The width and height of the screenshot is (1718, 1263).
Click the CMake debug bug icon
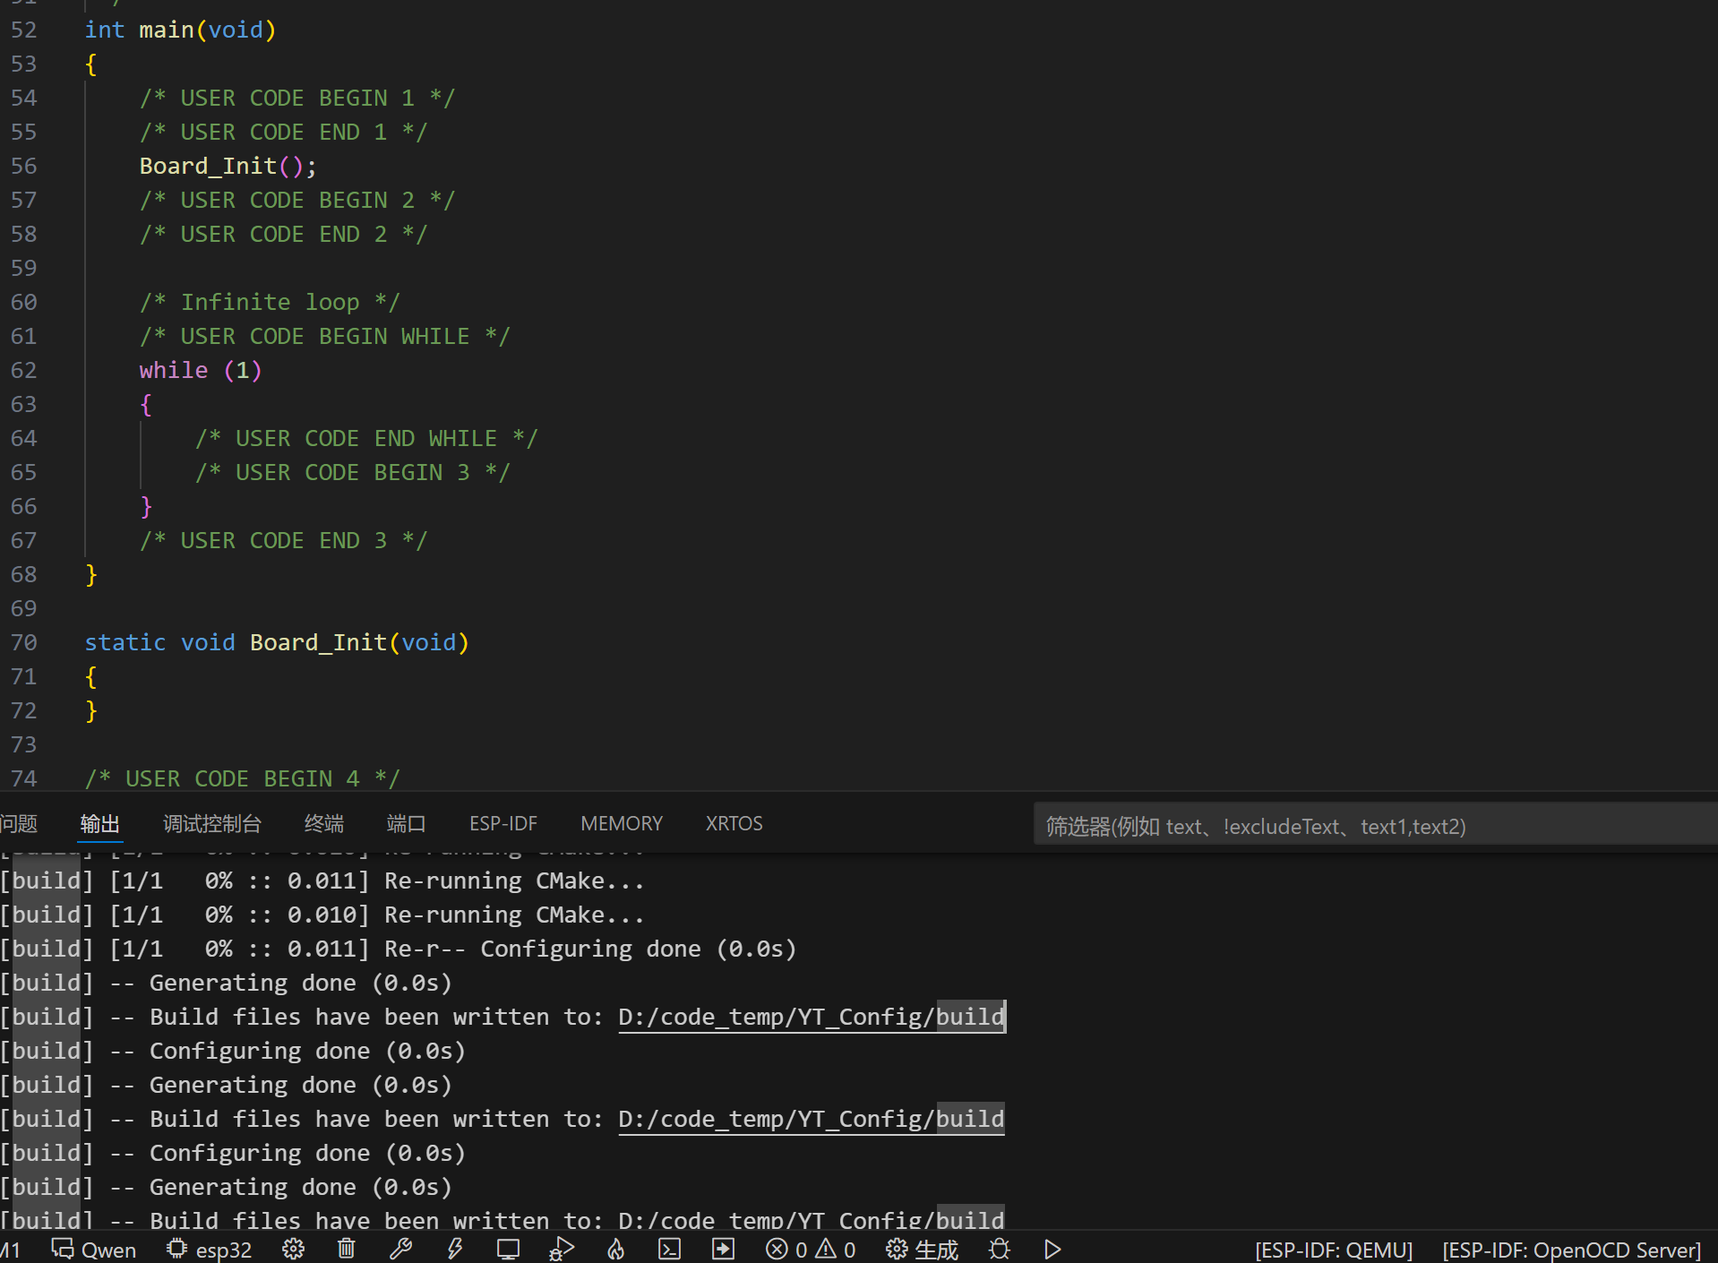[x=1000, y=1250]
